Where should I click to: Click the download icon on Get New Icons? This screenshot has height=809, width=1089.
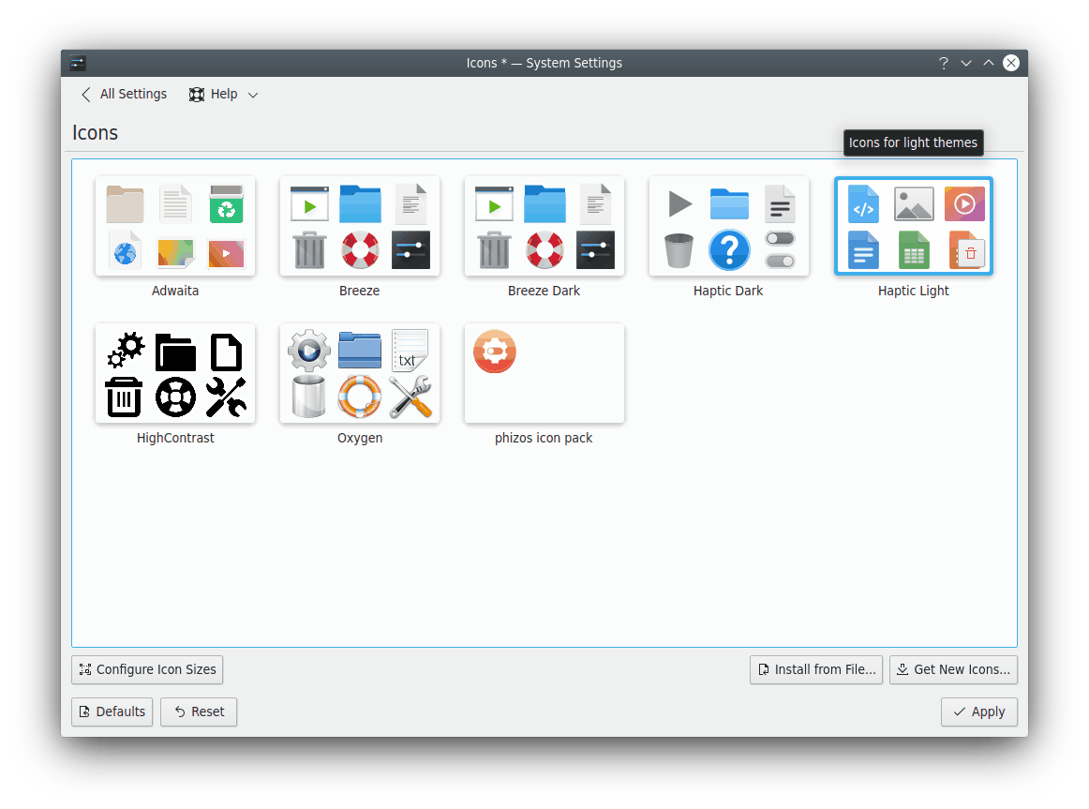(x=903, y=669)
